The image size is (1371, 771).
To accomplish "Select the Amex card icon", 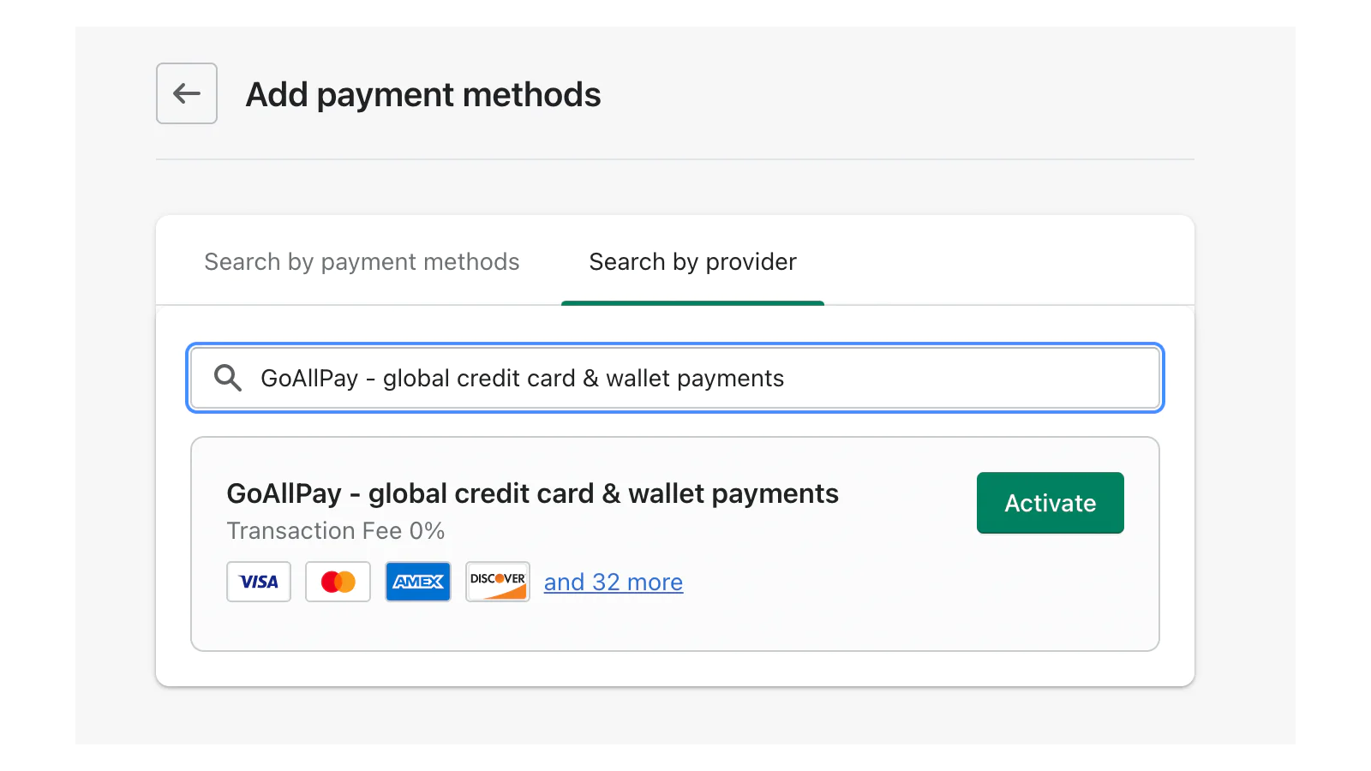I will point(418,582).
